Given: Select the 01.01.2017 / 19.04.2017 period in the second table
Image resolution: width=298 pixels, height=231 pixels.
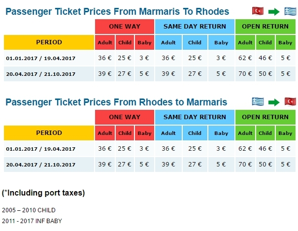Looking at the screenshot, I should coord(40,149).
